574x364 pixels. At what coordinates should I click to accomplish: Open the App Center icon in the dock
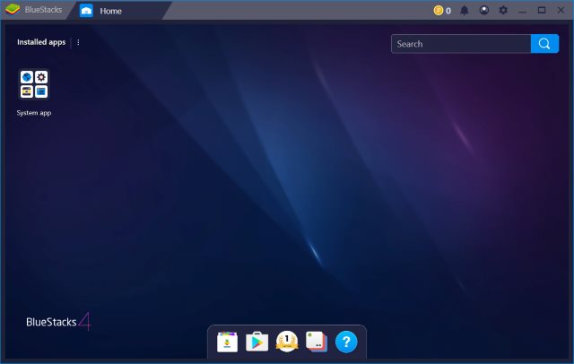(x=227, y=342)
